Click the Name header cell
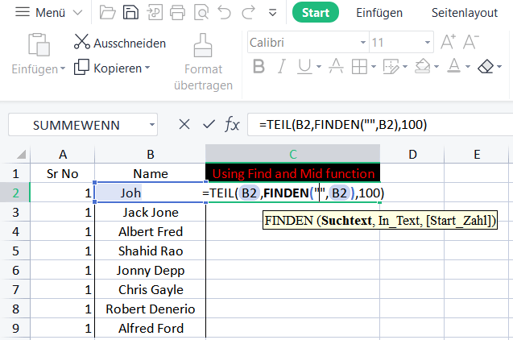The image size is (513, 340). [150, 173]
